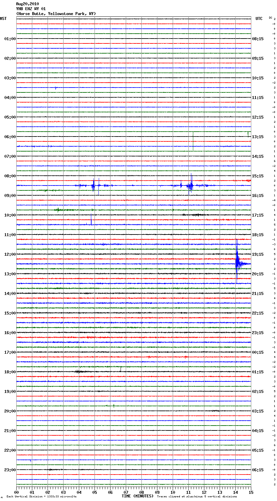Select the 06:00 MST hour label
The image size is (277, 501).
pyautogui.click(x=10, y=137)
